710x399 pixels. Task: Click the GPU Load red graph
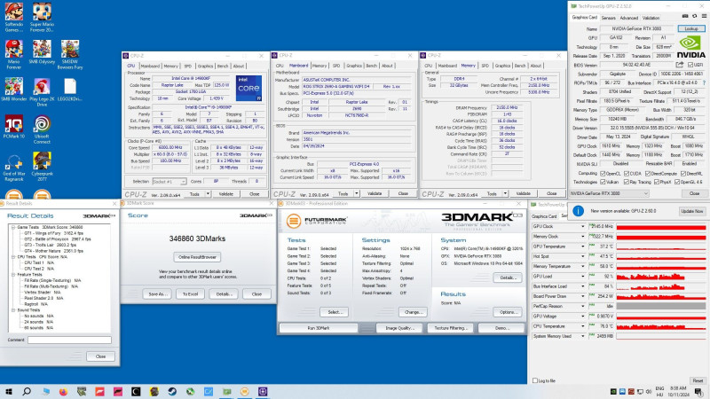click(x=660, y=276)
